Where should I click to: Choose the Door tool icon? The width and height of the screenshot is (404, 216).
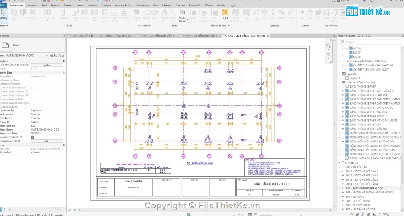tap(23, 14)
